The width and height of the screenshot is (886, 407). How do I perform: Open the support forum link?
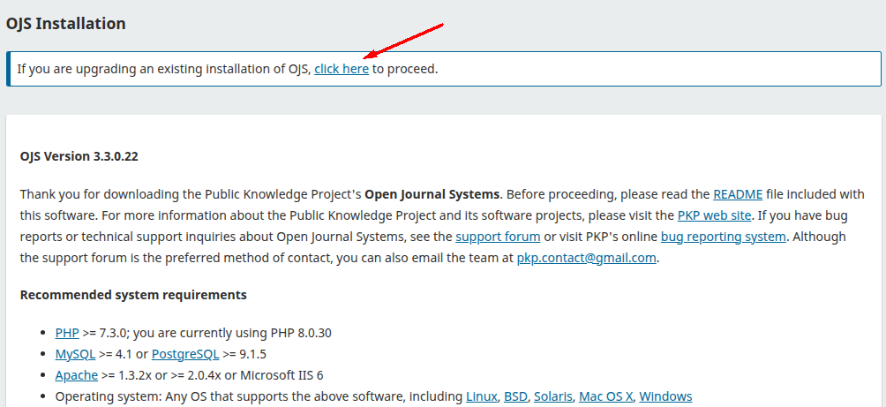(x=498, y=237)
